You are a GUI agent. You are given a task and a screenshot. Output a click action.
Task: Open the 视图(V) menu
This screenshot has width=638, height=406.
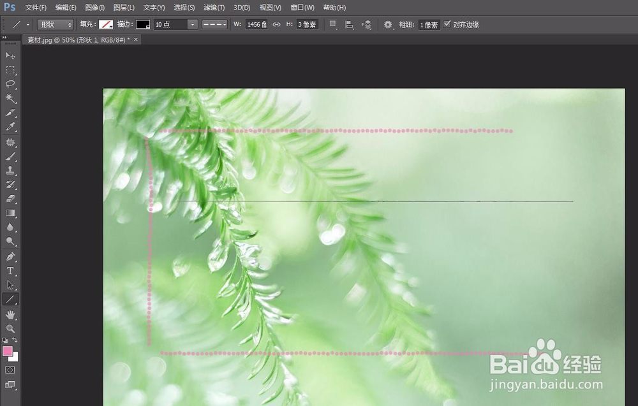[x=271, y=7]
